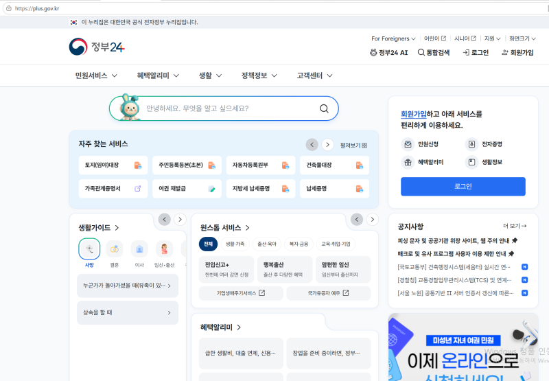Screen dimensions: 549x381
Task: Open the 행복출산 card
Action: point(285,269)
